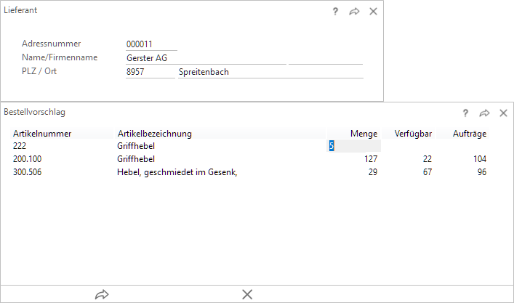
Task: Click the Artikelnummer column header
Action: pos(41,134)
